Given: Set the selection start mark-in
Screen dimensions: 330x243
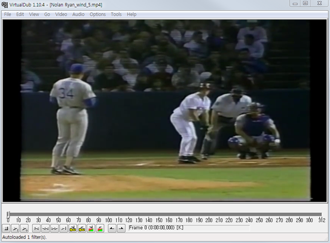Looking at the screenshot, I should coord(112,228).
